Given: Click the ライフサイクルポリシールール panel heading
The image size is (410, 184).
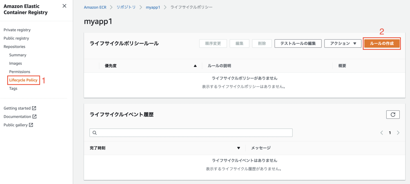Looking at the screenshot, I should tap(124, 43).
